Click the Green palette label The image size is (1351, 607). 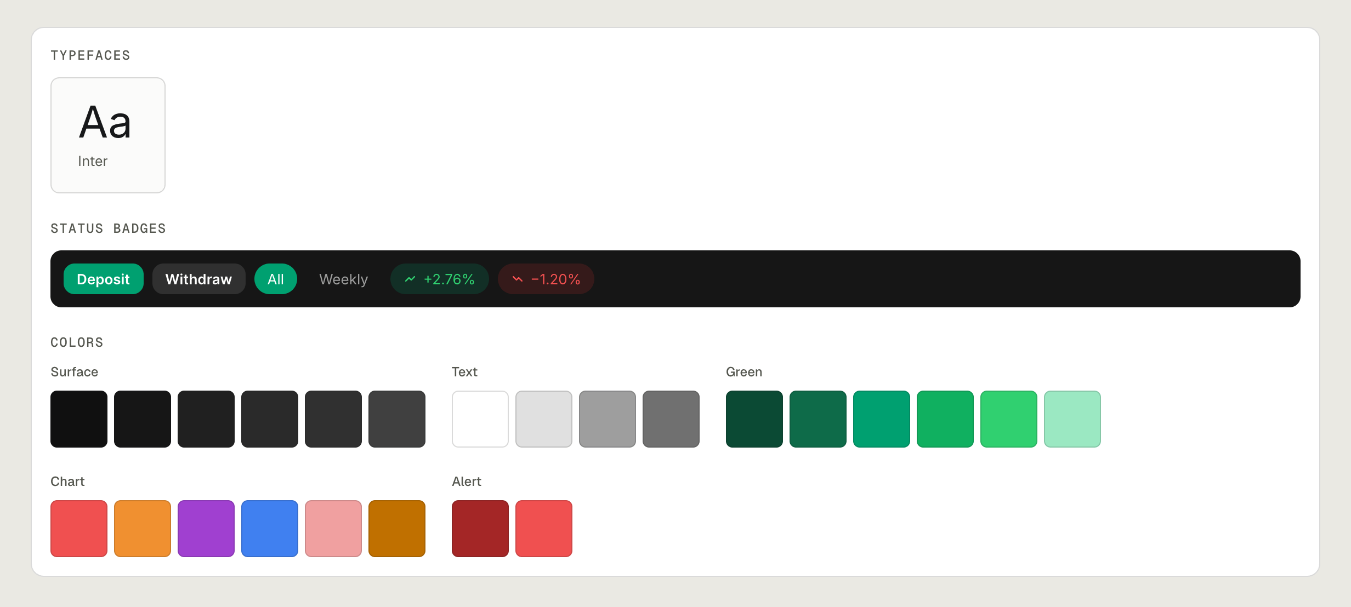tap(744, 372)
